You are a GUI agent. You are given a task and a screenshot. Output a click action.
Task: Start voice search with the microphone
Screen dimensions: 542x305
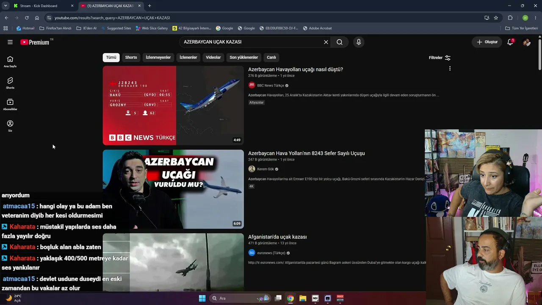pos(359,42)
